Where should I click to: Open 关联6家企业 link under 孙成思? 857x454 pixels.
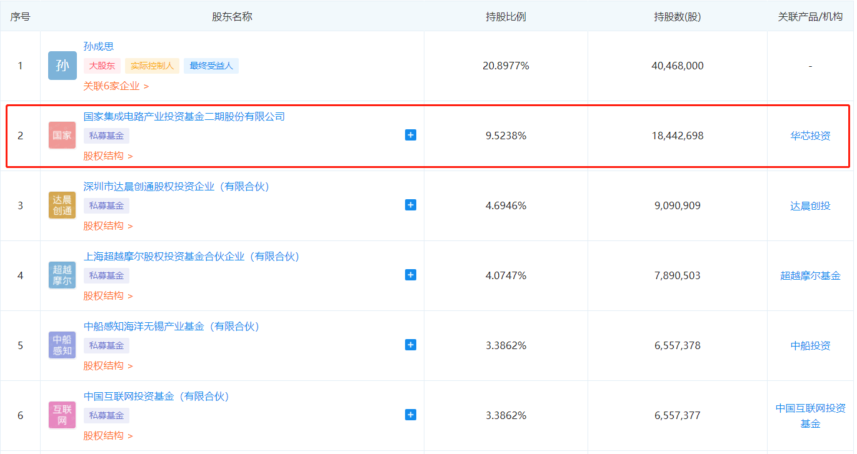116,86
